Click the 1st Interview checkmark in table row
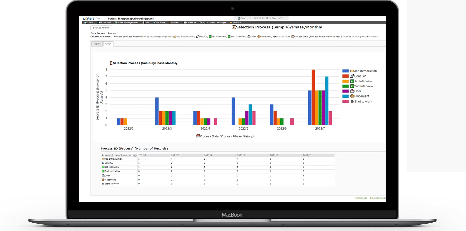 point(103,167)
